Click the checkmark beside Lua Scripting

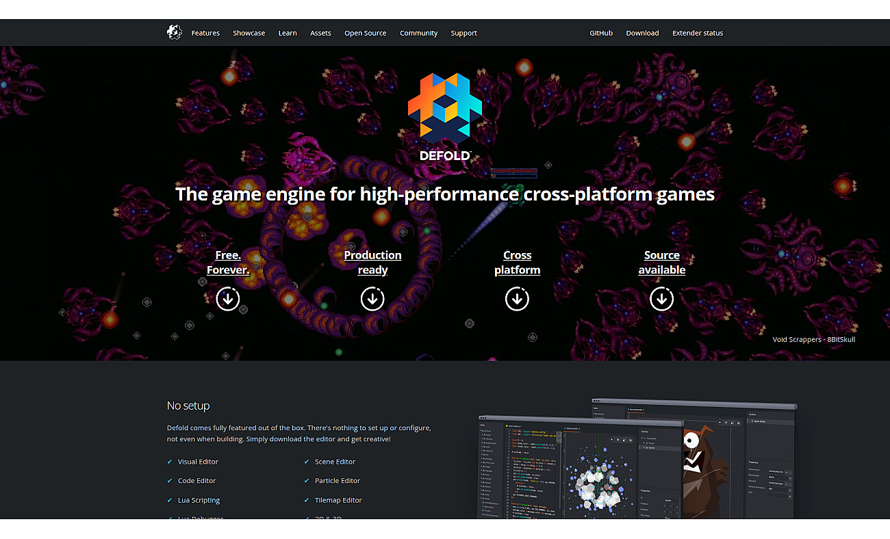tap(170, 500)
